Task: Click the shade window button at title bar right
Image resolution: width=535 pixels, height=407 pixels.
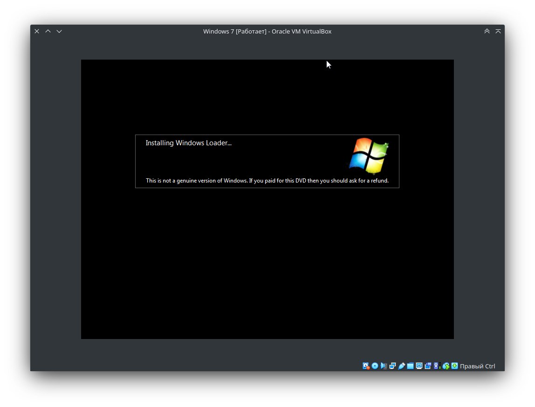Action: [x=498, y=31]
